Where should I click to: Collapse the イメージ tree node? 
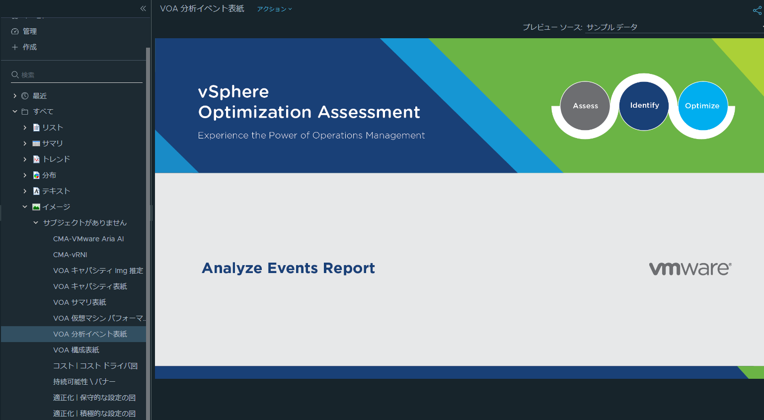pos(25,207)
